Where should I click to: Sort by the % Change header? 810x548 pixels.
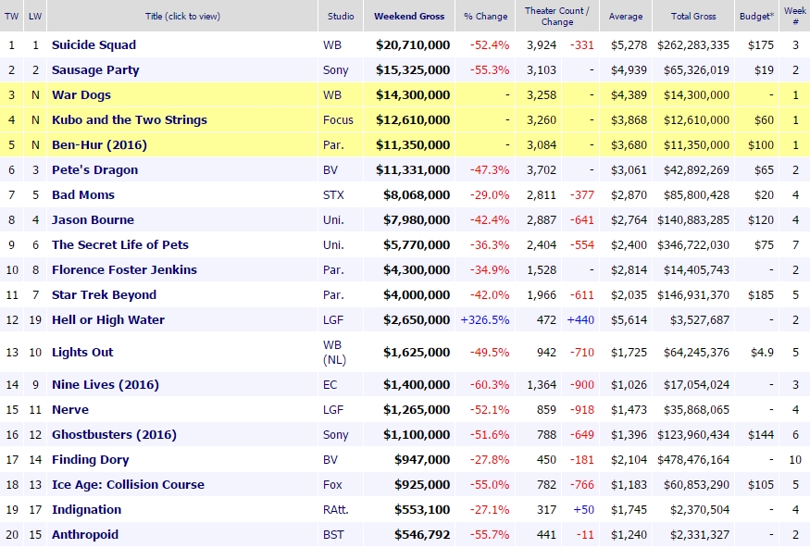pyautogui.click(x=486, y=16)
